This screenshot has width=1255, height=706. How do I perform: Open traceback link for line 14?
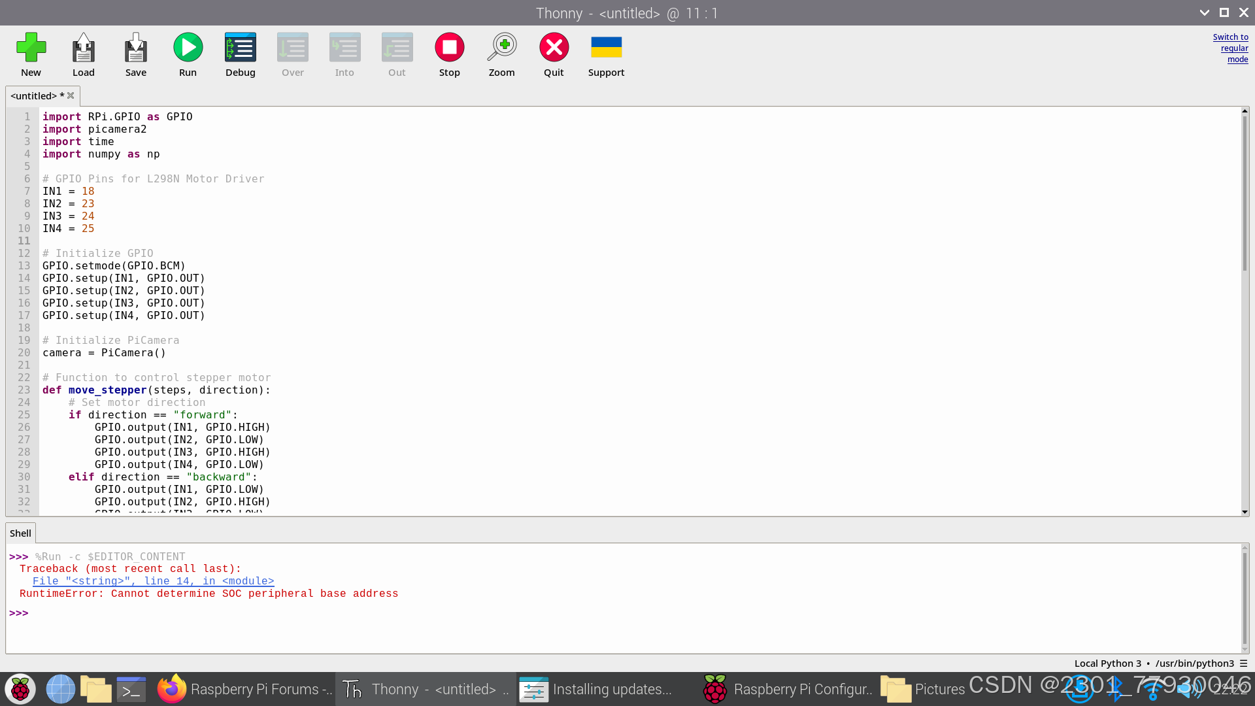point(153,581)
